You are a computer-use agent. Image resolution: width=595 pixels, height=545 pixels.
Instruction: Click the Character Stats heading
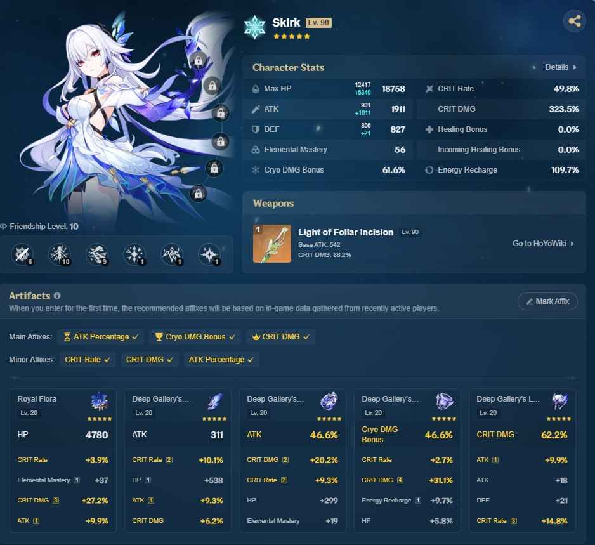(289, 67)
